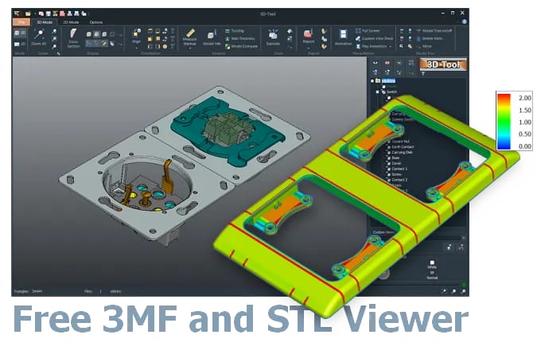Toggle visibility box of Cover part
This screenshot has width=541, height=358.
coord(389,164)
